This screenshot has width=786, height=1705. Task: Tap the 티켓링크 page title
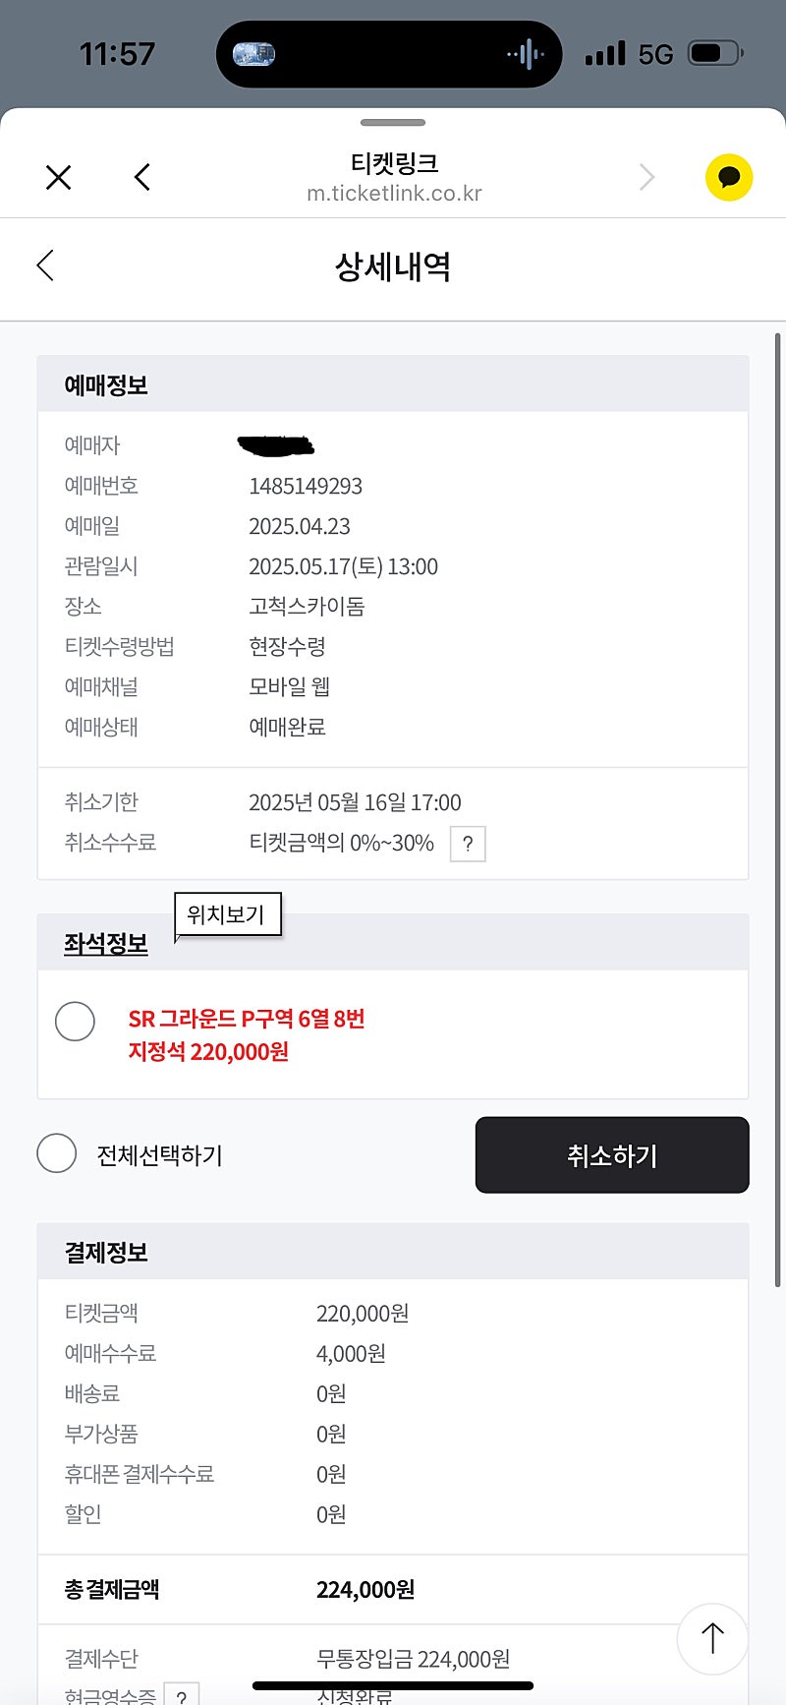coord(394,162)
